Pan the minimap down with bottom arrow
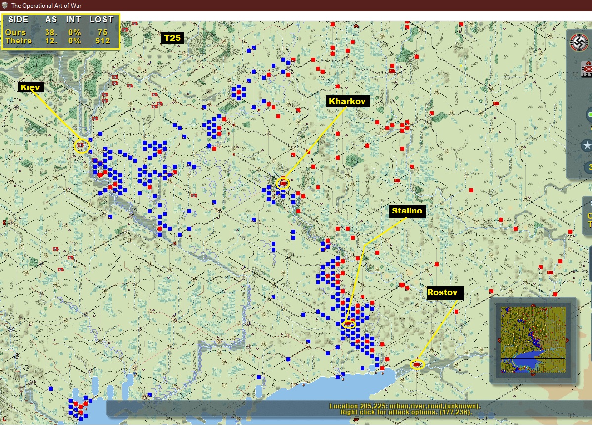 pos(533,374)
